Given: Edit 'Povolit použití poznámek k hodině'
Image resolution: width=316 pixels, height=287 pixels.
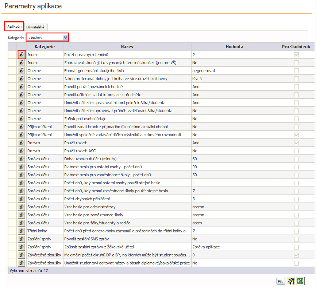Looking at the screenshot, I should click(22, 87).
